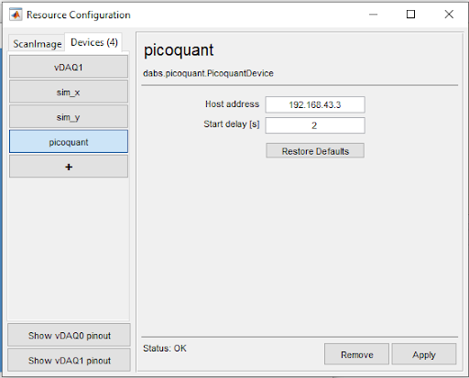
Task: Close the Resource Configuration window
Action: click(449, 15)
